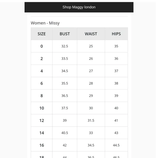Click waist value 31.5 cell
The height and width of the screenshot is (158, 158).
[x=91, y=120]
